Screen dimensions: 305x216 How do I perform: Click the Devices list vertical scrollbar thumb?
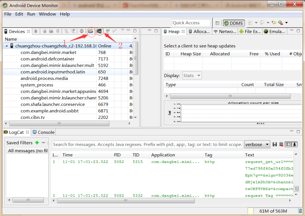point(136,58)
